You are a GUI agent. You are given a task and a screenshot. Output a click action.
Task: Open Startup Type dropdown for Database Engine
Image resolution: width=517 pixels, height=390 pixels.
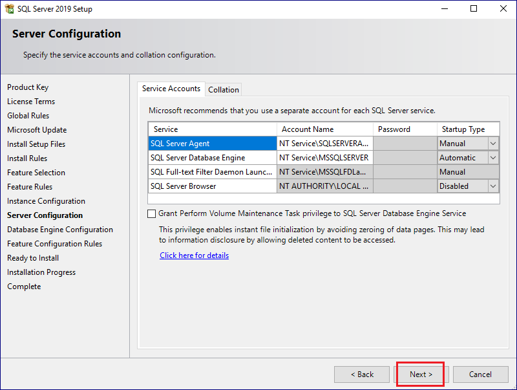point(493,158)
